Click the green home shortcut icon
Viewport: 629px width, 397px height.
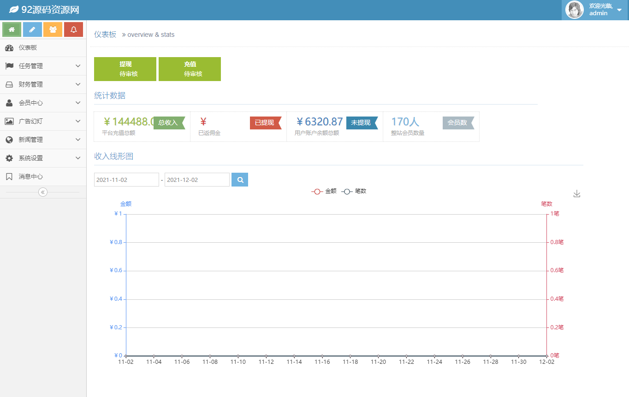12,29
